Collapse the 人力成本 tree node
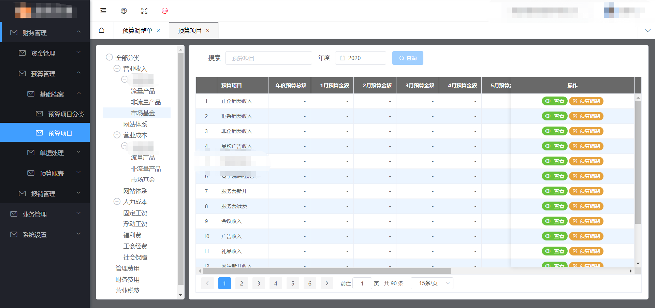This screenshot has height=308, width=655. 117,202
